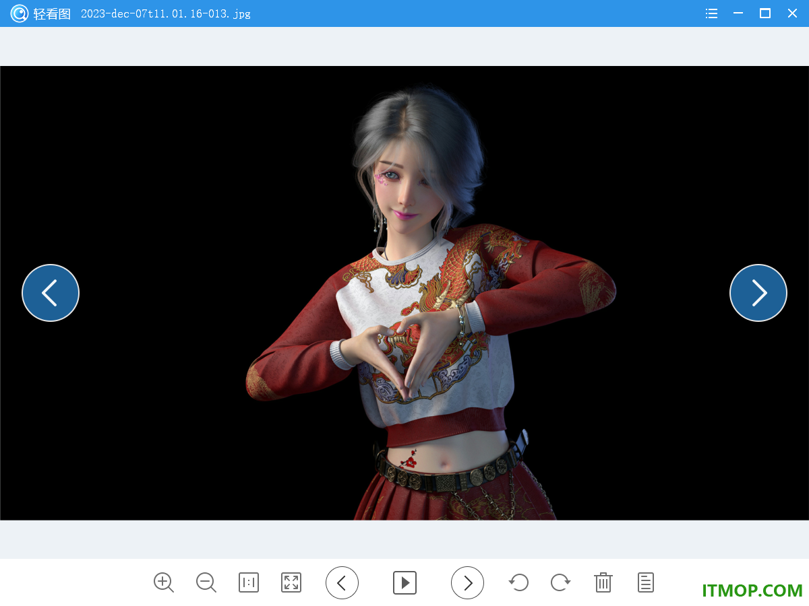The image size is (809, 606).
Task: Click the zoom in magnifier icon
Action: [164, 582]
